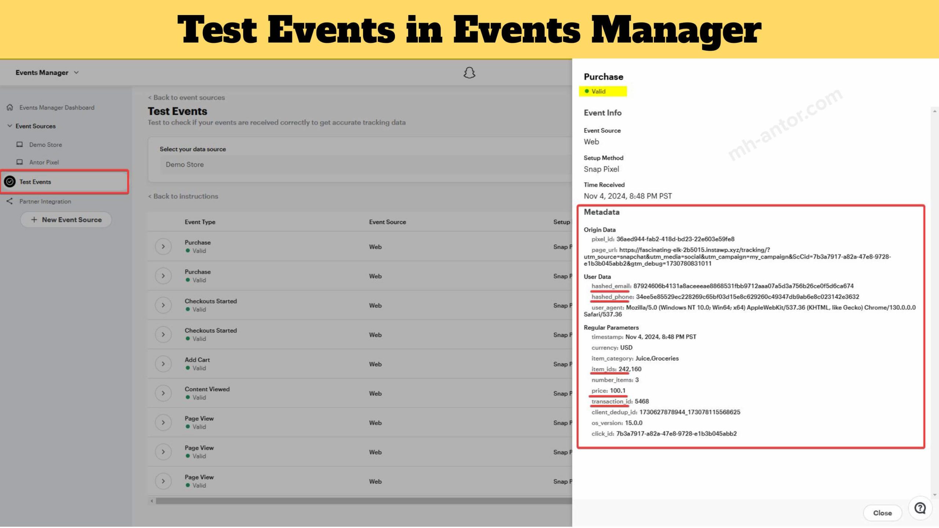Click the item_category value Juice,Groceries
The width and height of the screenshot is (939, 528).
657,358
